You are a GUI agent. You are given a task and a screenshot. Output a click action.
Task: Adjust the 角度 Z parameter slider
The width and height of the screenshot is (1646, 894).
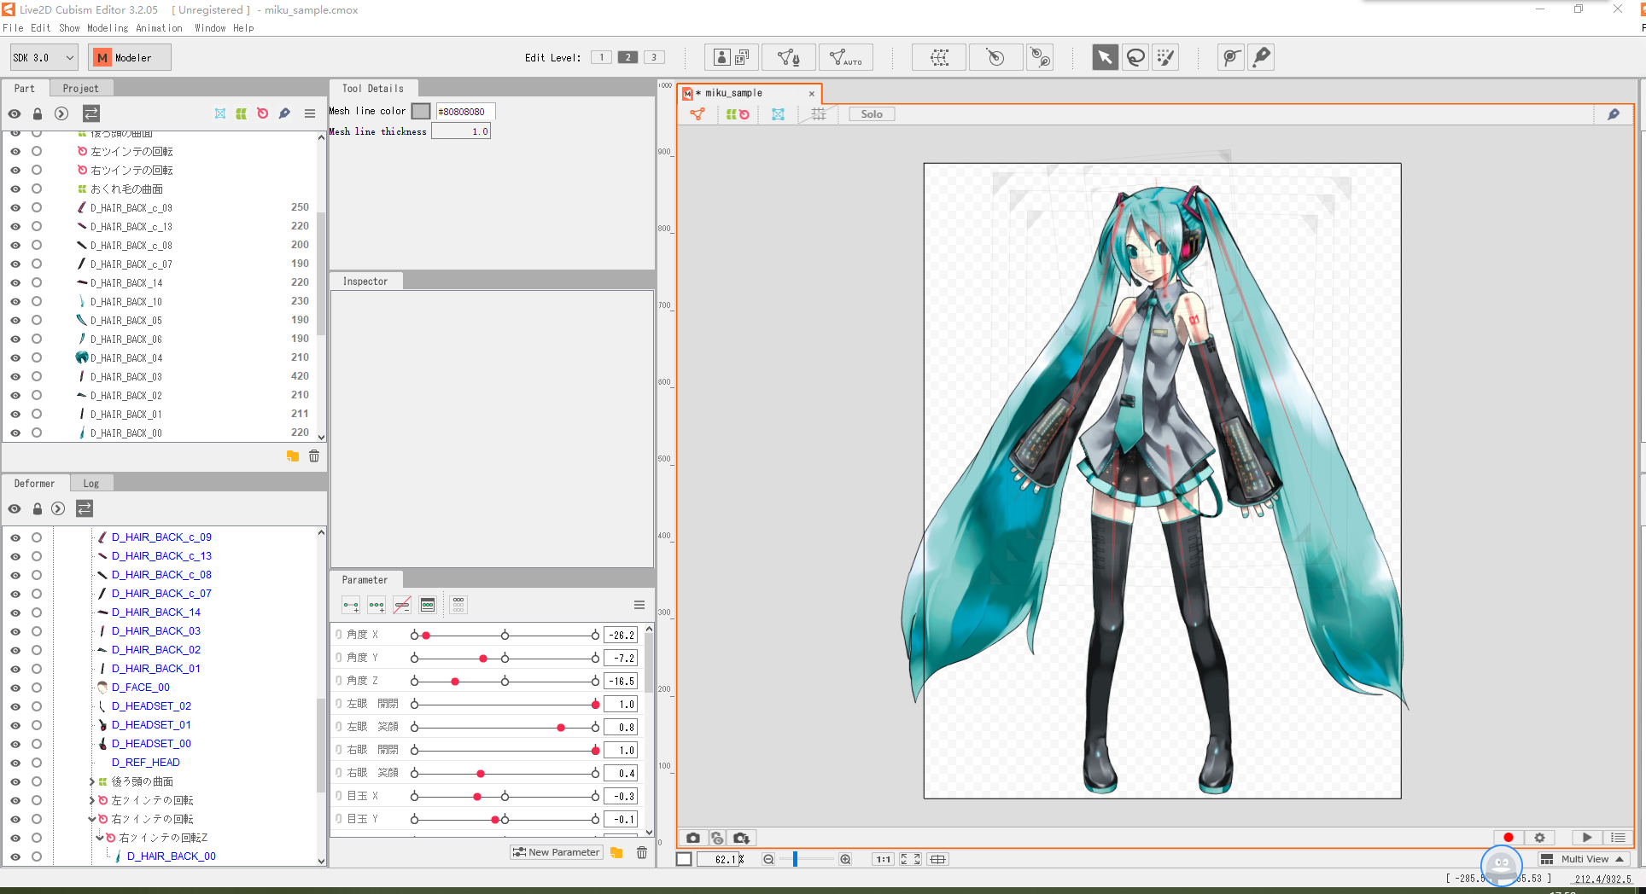(x=455, y=681)
